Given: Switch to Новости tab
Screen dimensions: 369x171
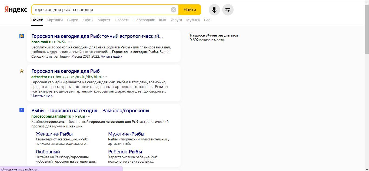Looking at the screenshot, I should pos(122,20).
